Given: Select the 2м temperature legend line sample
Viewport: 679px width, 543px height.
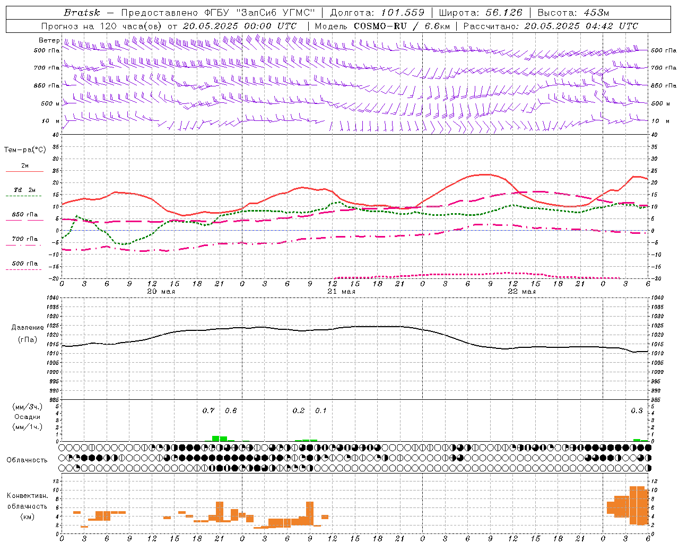Looking at the screenshot, I should (x=24, y=171).
